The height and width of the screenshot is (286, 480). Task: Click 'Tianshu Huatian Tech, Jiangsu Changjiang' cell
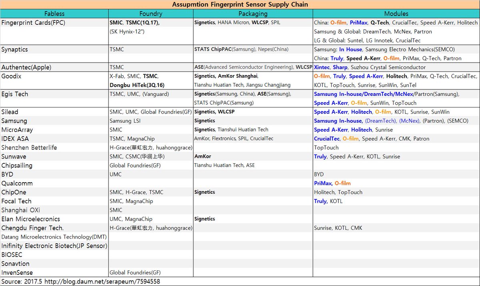coord(242,85)
